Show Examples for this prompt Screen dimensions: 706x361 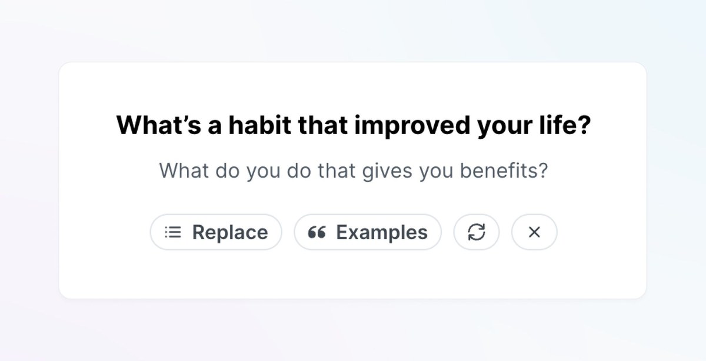[x=368, y=232]
